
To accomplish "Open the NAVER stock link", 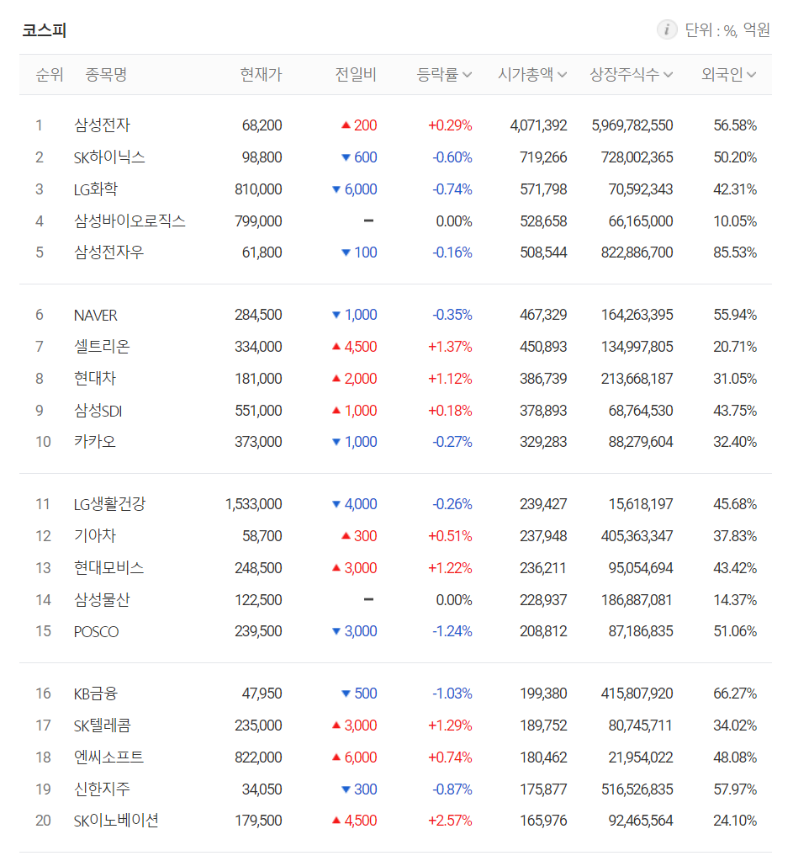I will [96, 315].
